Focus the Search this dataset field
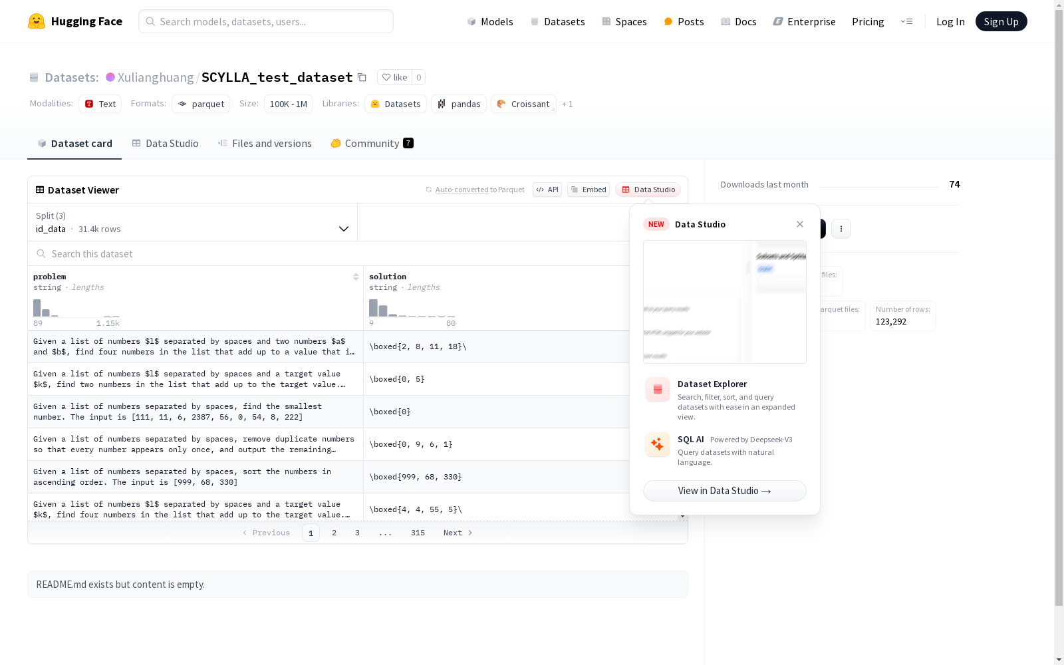 coord(329,253)
